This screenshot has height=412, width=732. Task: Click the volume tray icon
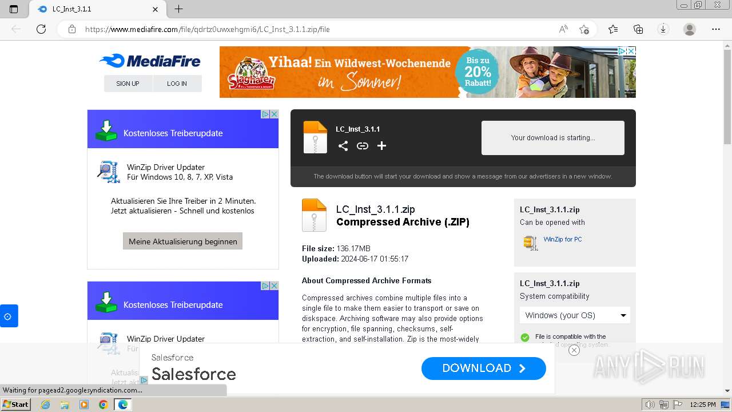click(649, 405)
